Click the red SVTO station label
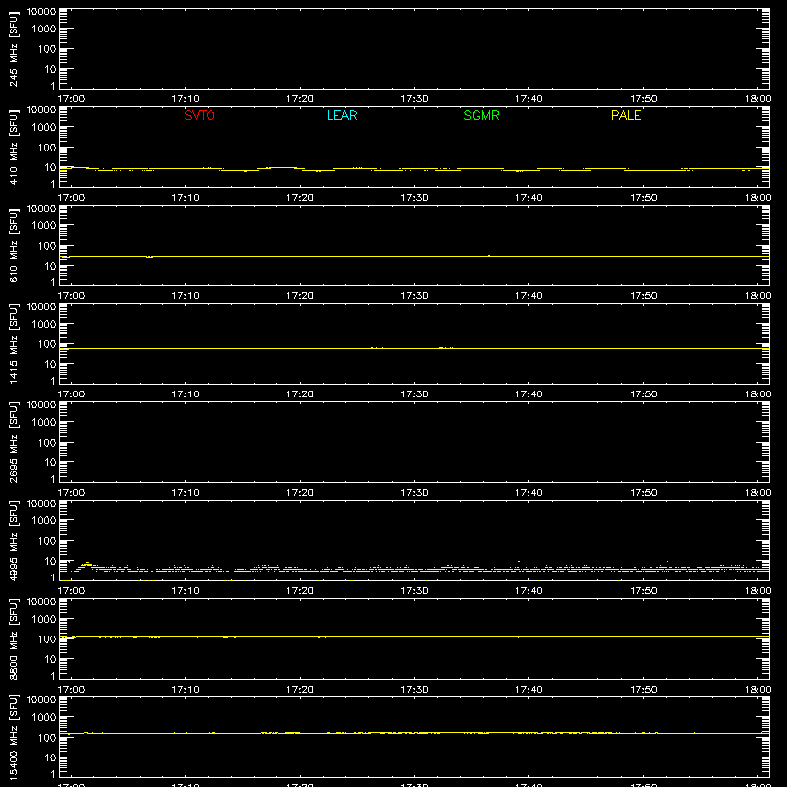The height and width of the screenshot is (787, 787). [200, 115]
